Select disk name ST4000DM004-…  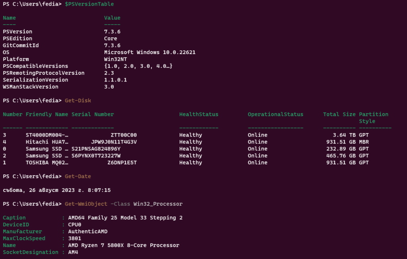pyautogui.click(x=47, y=135)
